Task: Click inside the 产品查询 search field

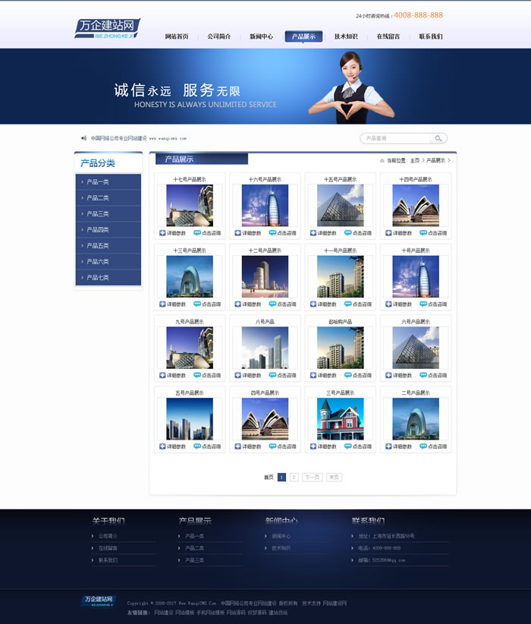Action: click(x=395, y=138)
